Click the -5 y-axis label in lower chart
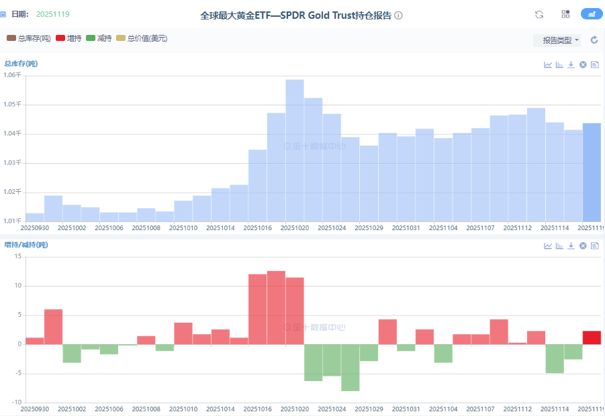Screen dimensions: 605x416 click(x=17, y=374)
